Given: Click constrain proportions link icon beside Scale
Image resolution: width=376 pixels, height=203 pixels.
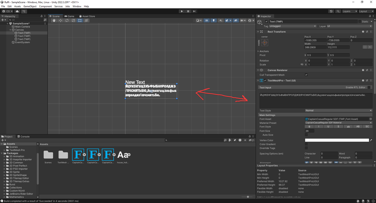Looking at the screenshot, I should click(x=302, y=65).
